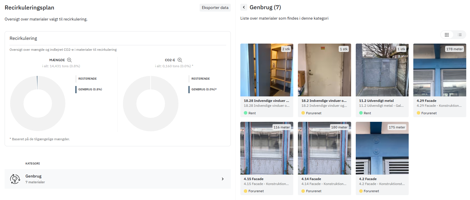Open the 11.2 Udvendigt metal gate image
470x200 pixels.
pos(382,70)
